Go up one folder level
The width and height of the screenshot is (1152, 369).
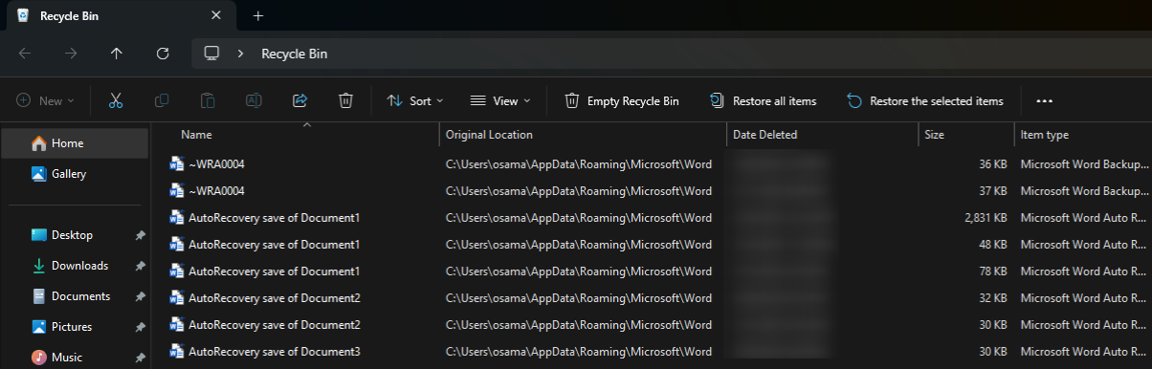117,54
